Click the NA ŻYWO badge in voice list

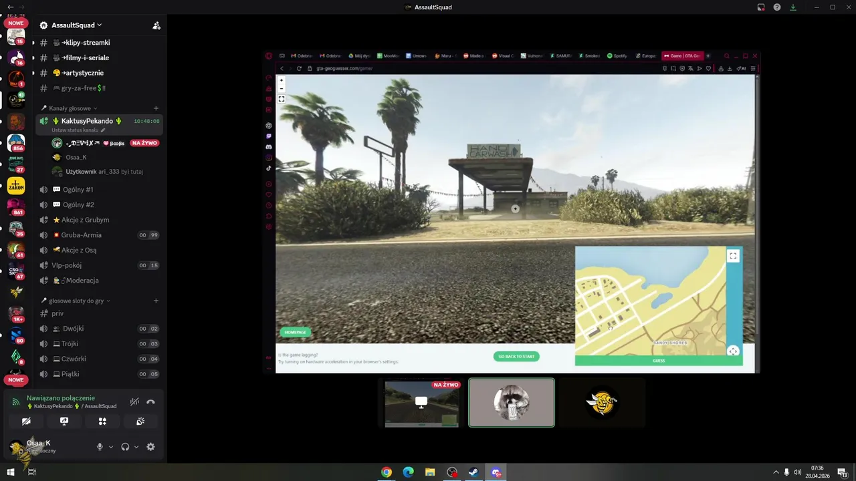point(144,143)
